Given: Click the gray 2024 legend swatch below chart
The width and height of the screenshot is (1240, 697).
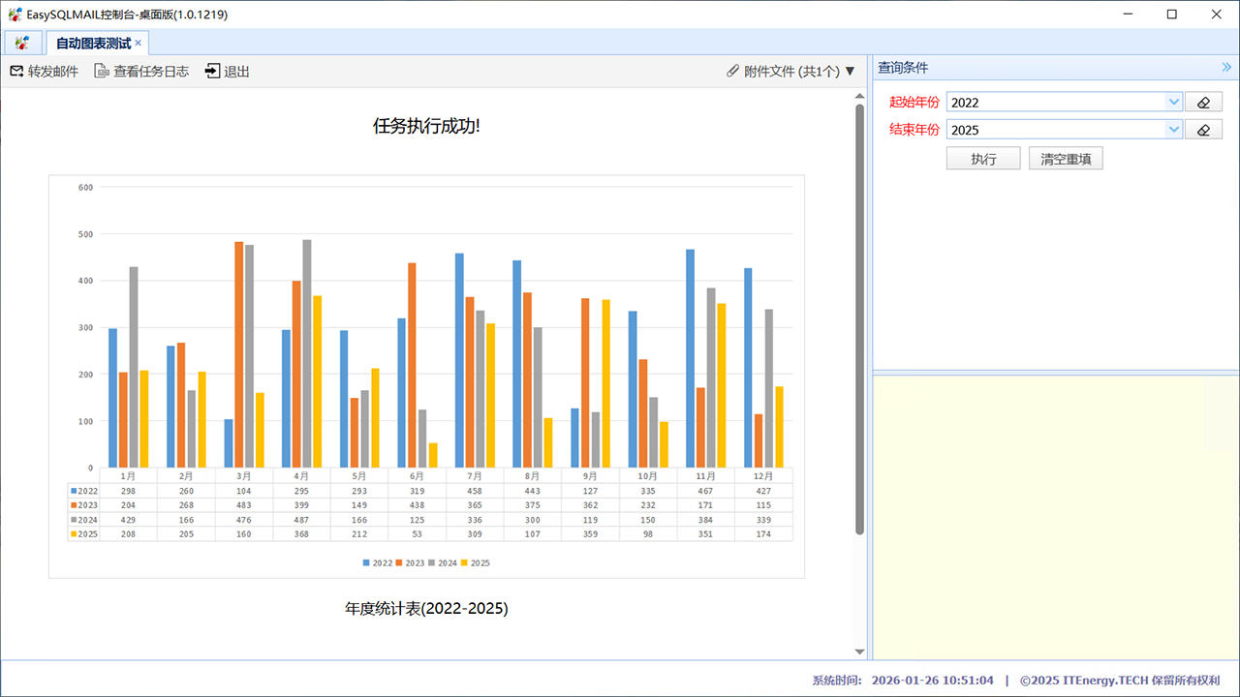Looking at the screenshot, I should pyautogui.click(x=432, y=562).
